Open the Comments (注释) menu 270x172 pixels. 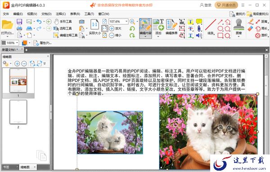click(61, 14)
